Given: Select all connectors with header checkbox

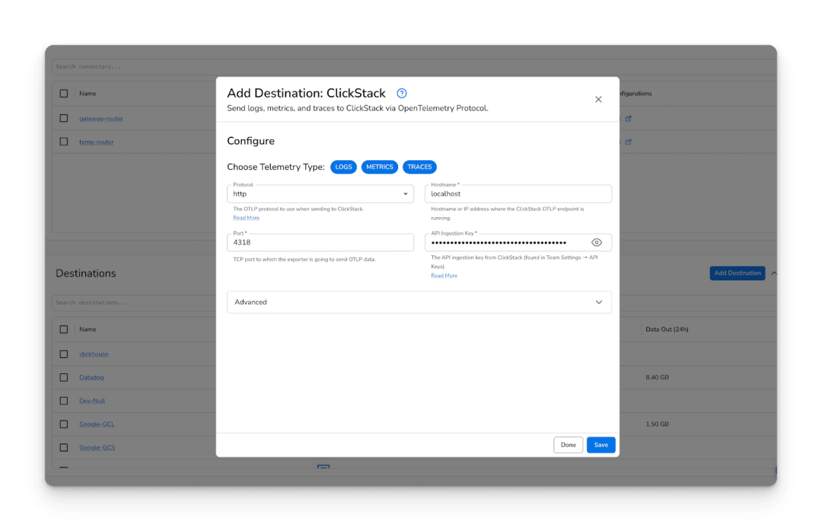Looking at the screenshot, I should tap(64, 94).
